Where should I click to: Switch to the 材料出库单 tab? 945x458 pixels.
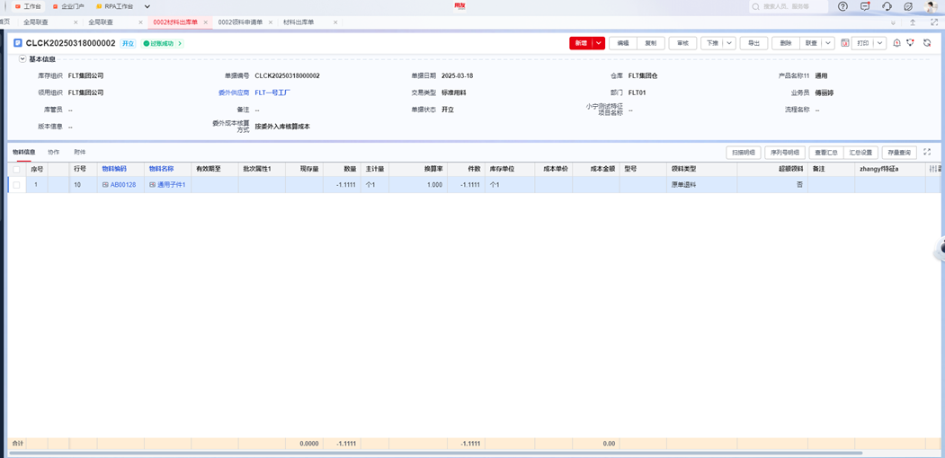point(299,22)
